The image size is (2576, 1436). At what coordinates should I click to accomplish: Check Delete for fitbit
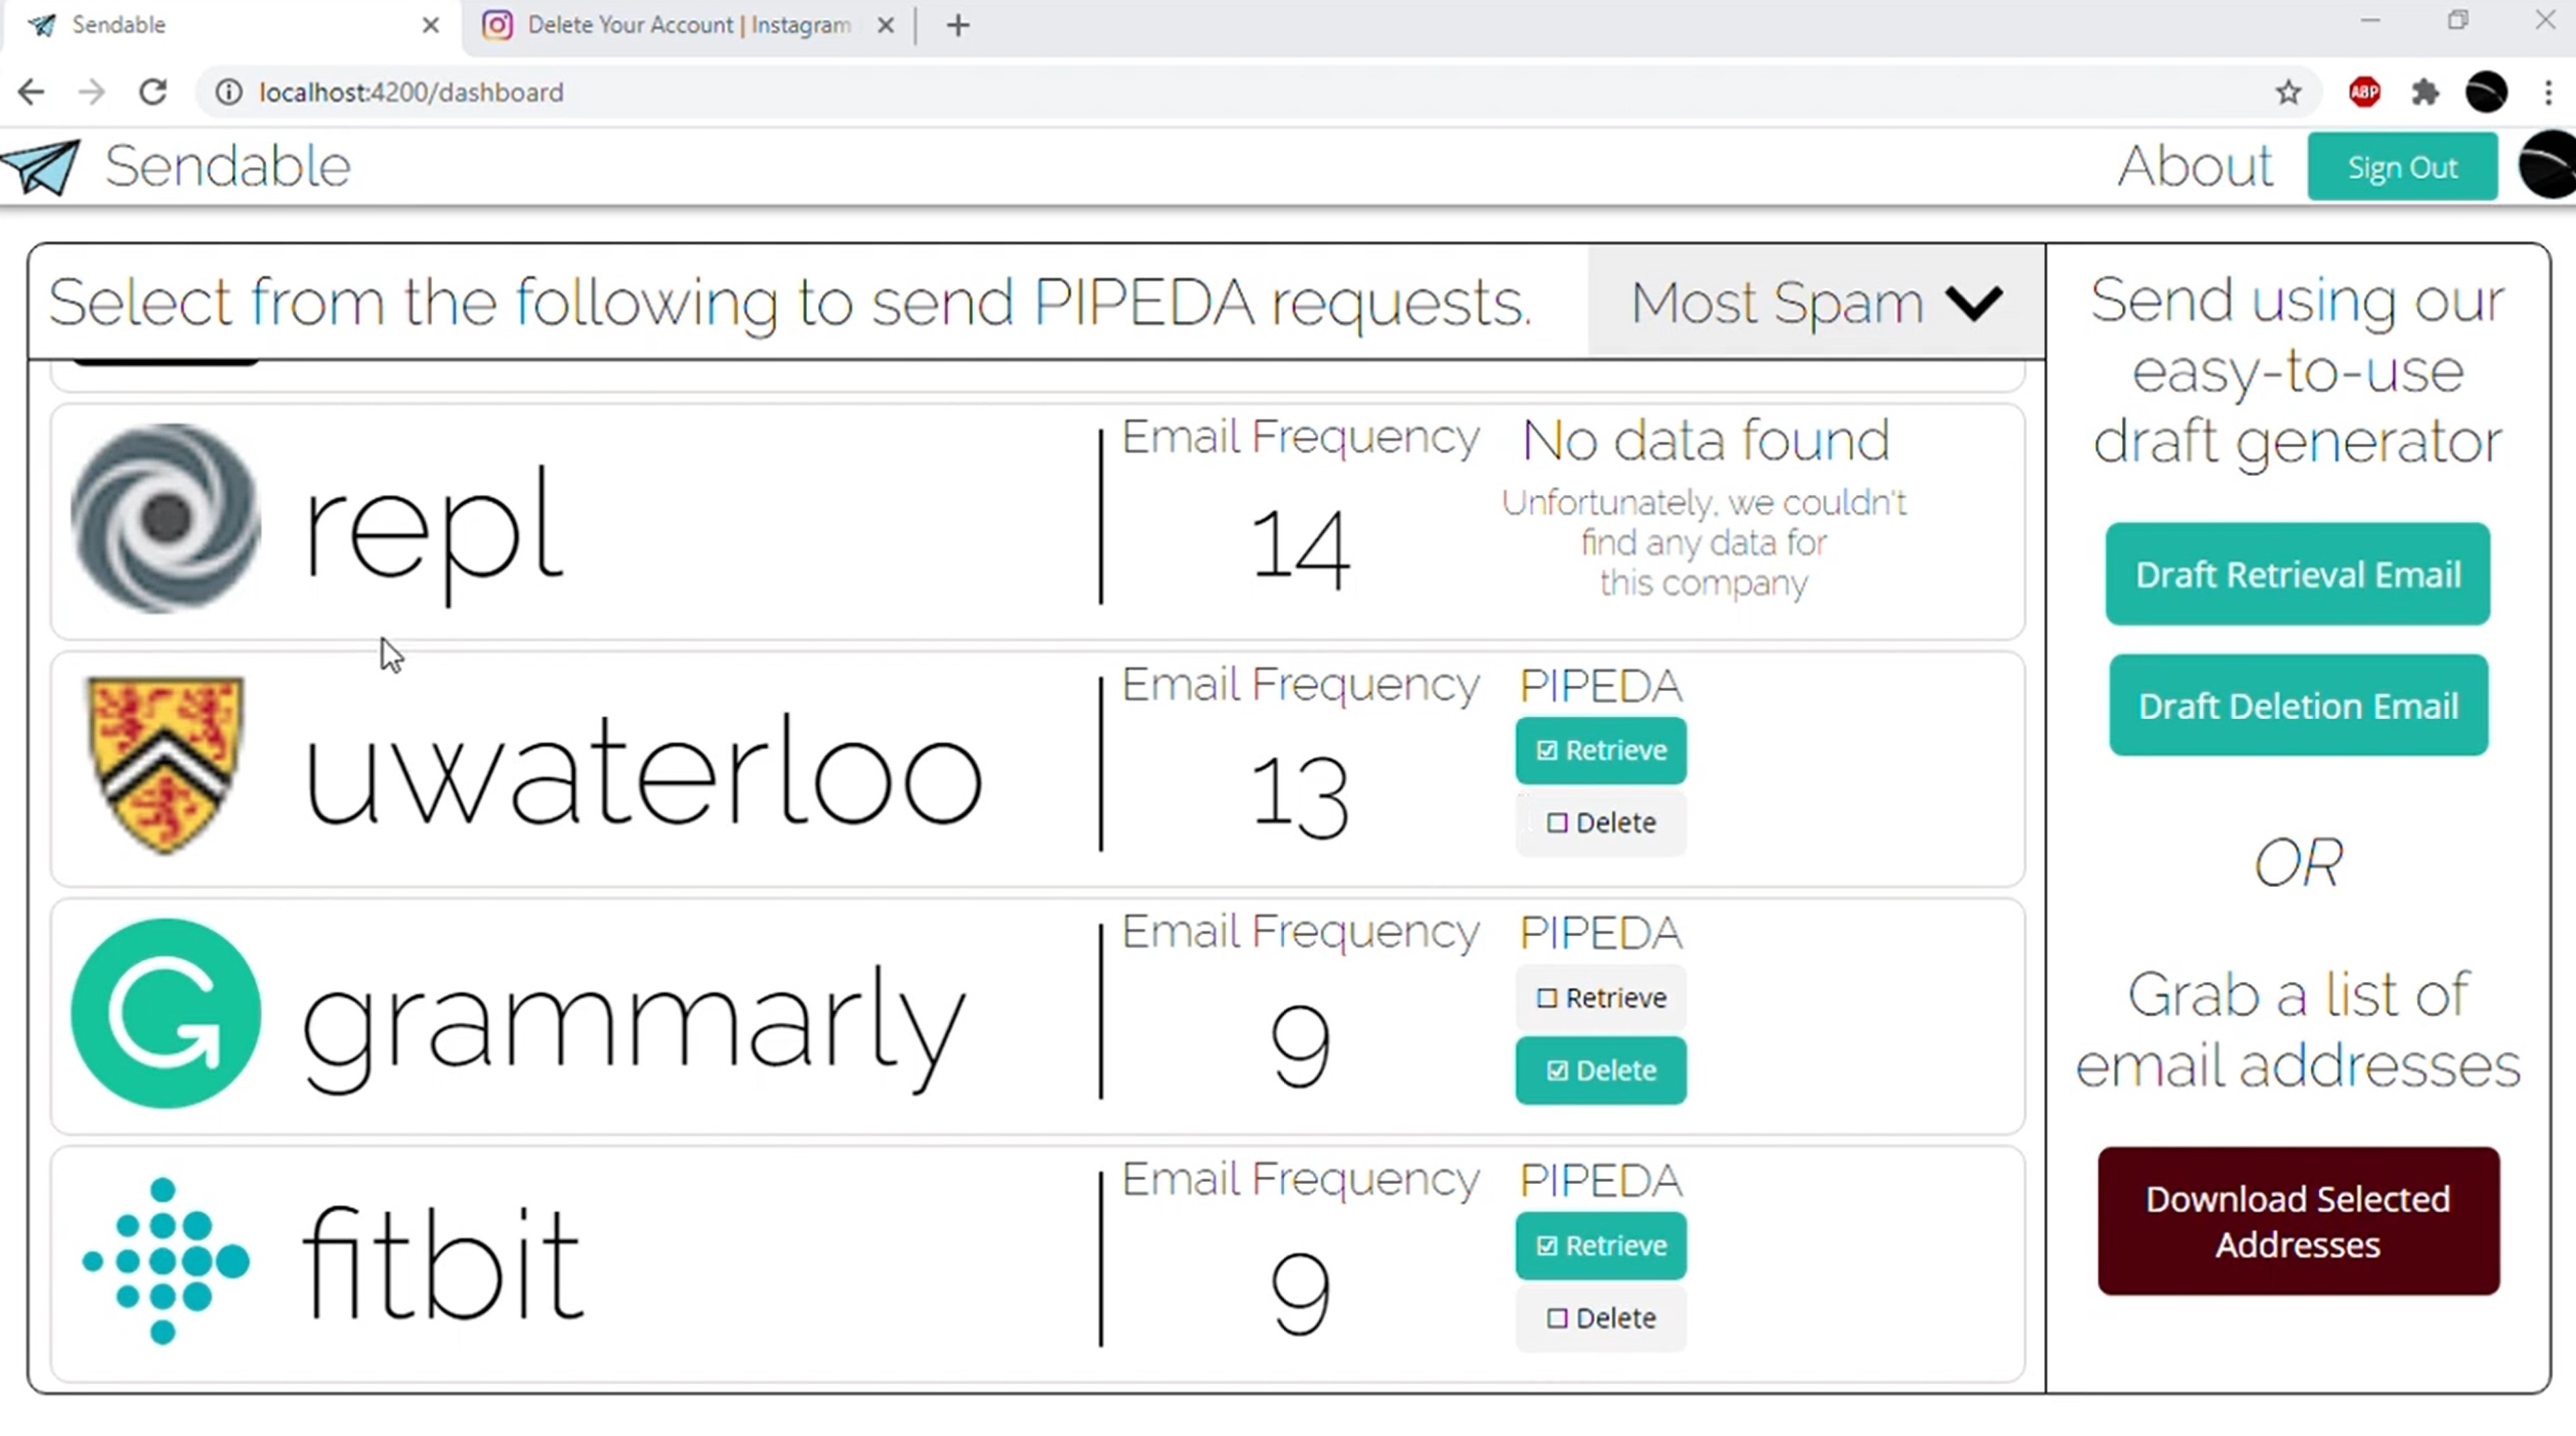click(x=1600, y=1318)
